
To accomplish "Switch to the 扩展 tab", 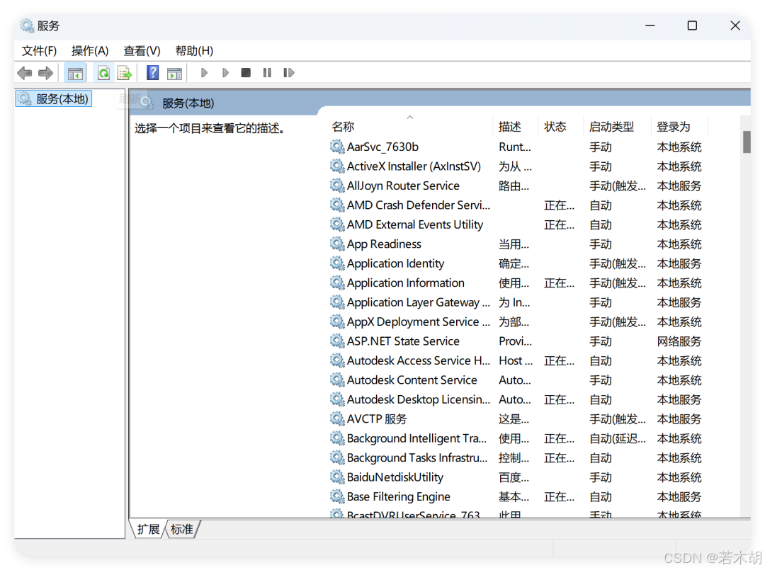I will tap(148, 529).
